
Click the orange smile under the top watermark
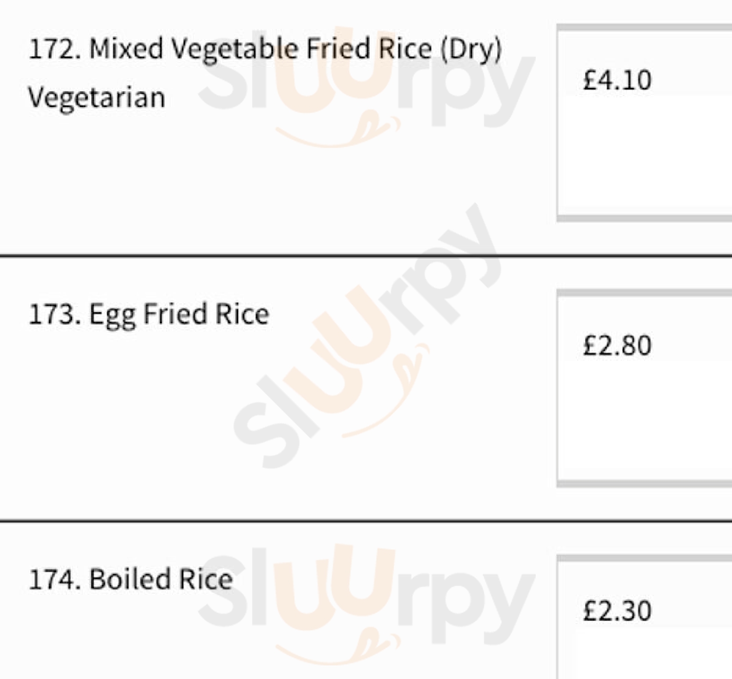pyautogui.click(x=338, y=132)
